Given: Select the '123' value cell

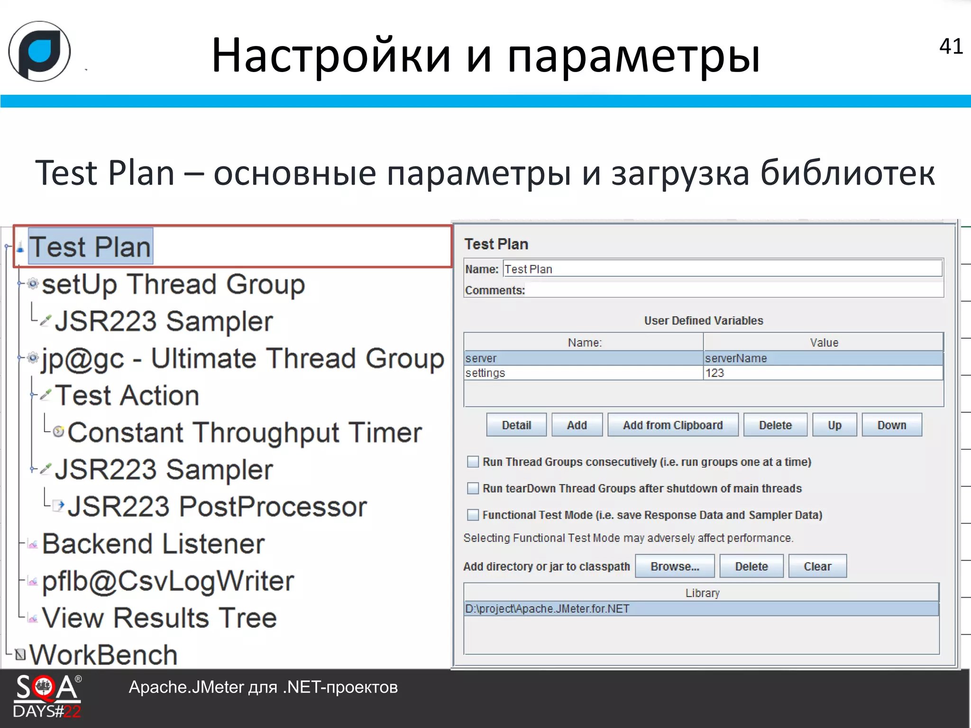Looking at the screenshot, I should tap(823, 373).
